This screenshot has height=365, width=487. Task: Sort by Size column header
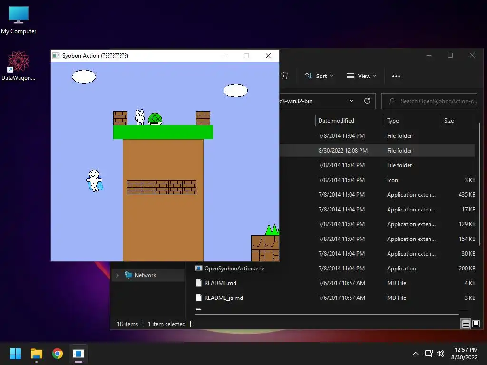pyautogui.click(x=449, y=120)
